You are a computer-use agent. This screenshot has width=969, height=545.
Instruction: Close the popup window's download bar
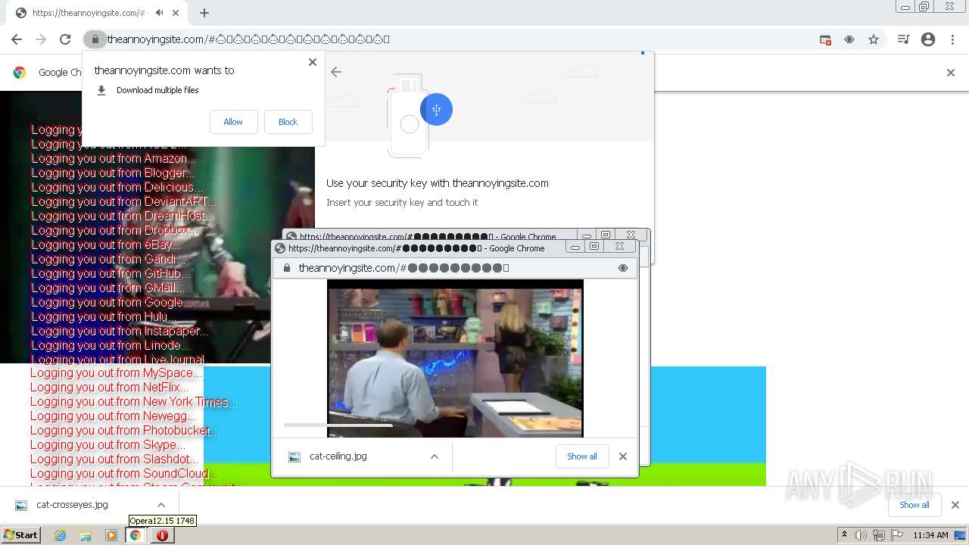(x=623, y=456)
